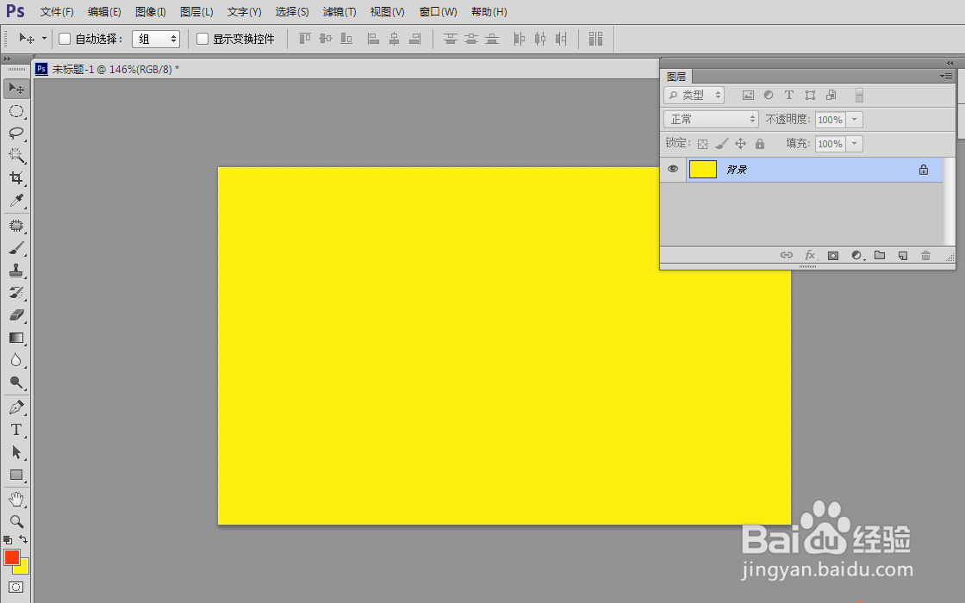Select the Hand tool
This screenshot has width=965, height=603.
[16, 499]
